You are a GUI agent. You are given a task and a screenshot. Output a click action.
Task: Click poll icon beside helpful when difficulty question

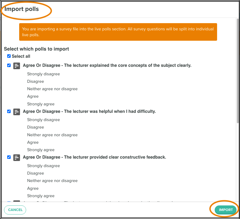coord(17,112)
